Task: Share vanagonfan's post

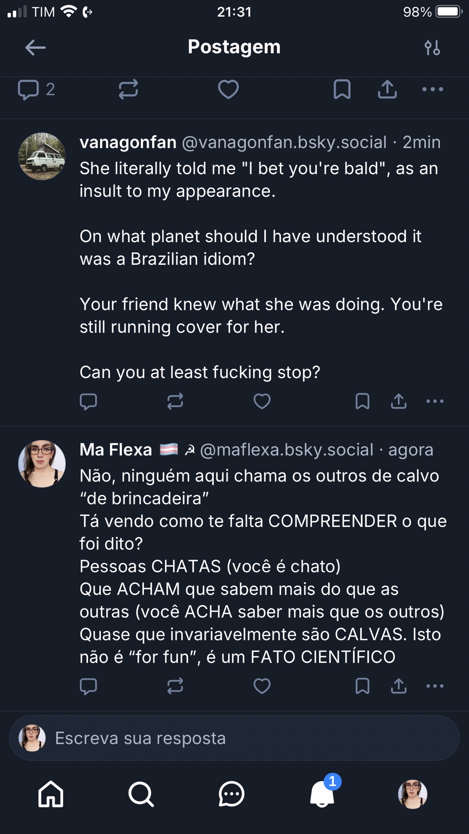Action: coord(399,402)
